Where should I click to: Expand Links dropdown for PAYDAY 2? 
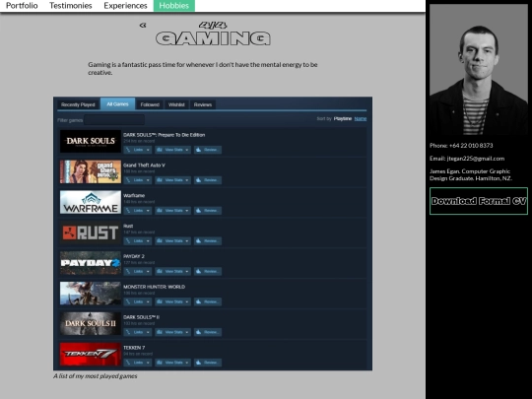pos(137,272)
